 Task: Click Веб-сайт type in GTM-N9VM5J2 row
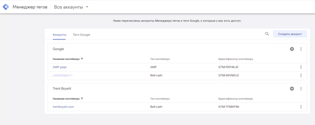(x=156, y=76)
